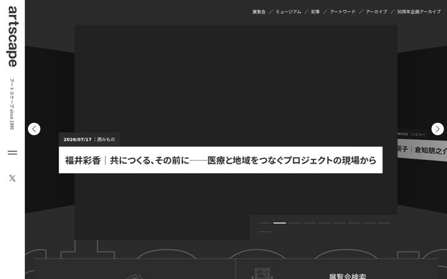Open the 福井彩香 article headline
This screenshot has width=447, height=279.
(220, 160)
